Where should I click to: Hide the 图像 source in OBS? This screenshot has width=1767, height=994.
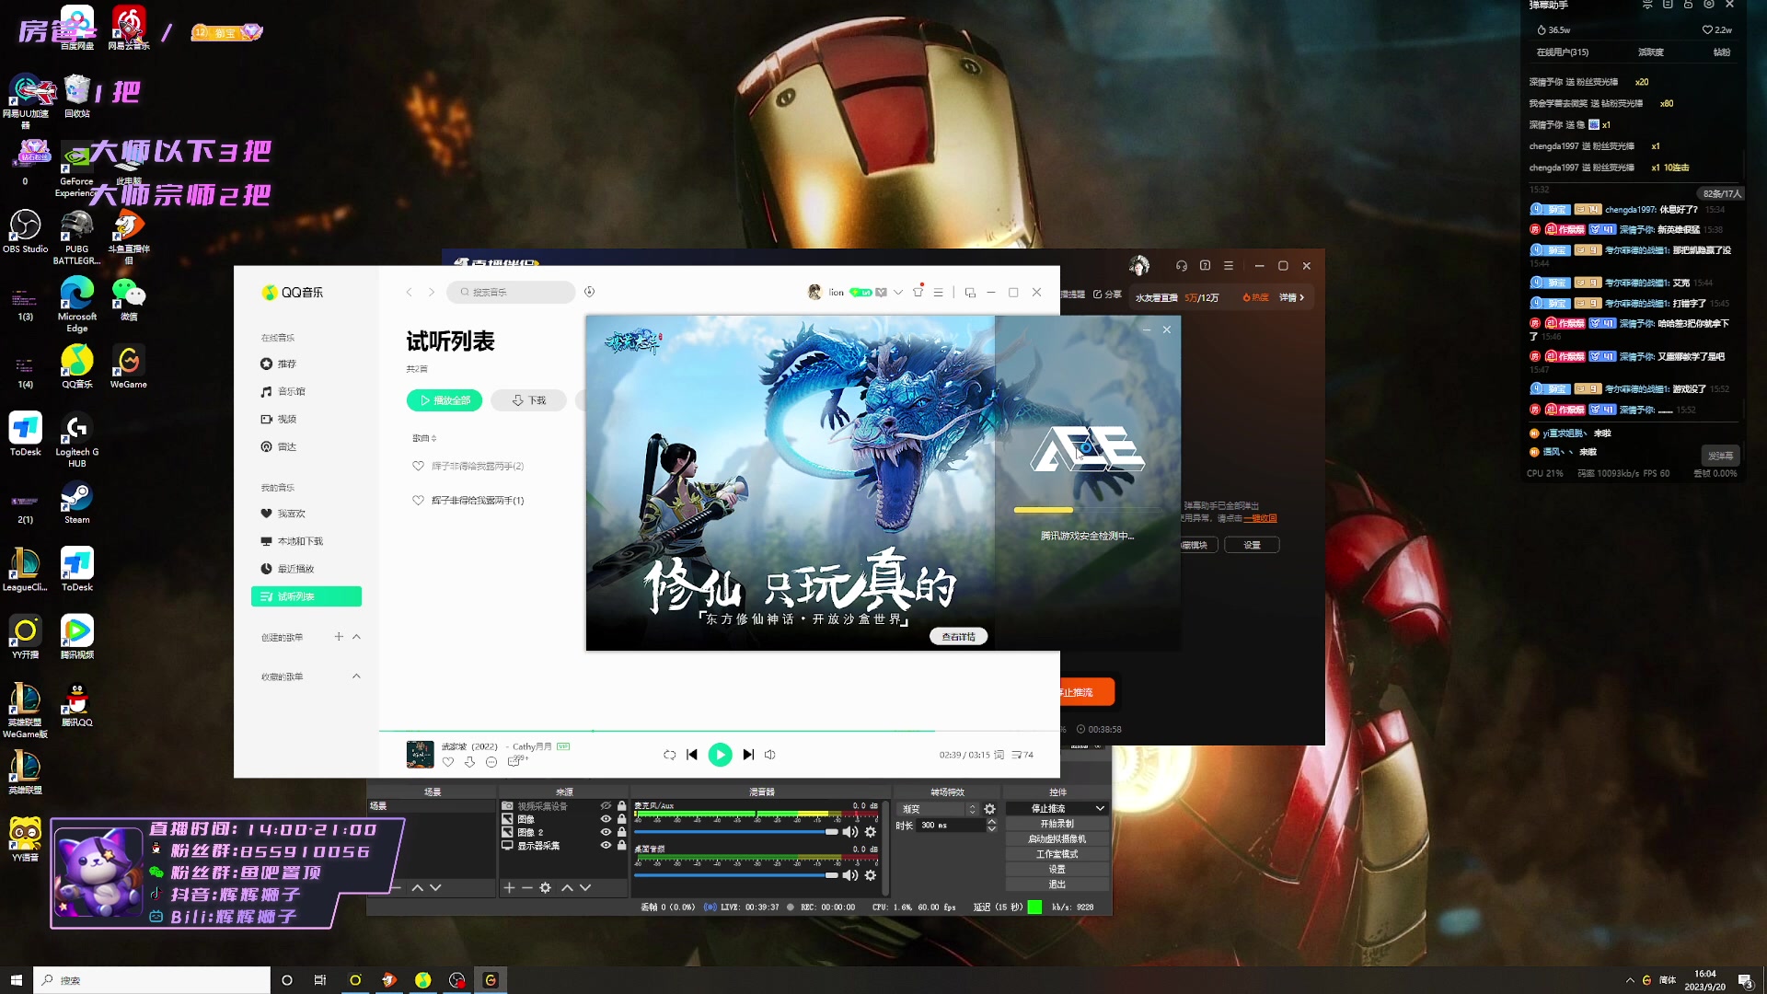(606, 819)
